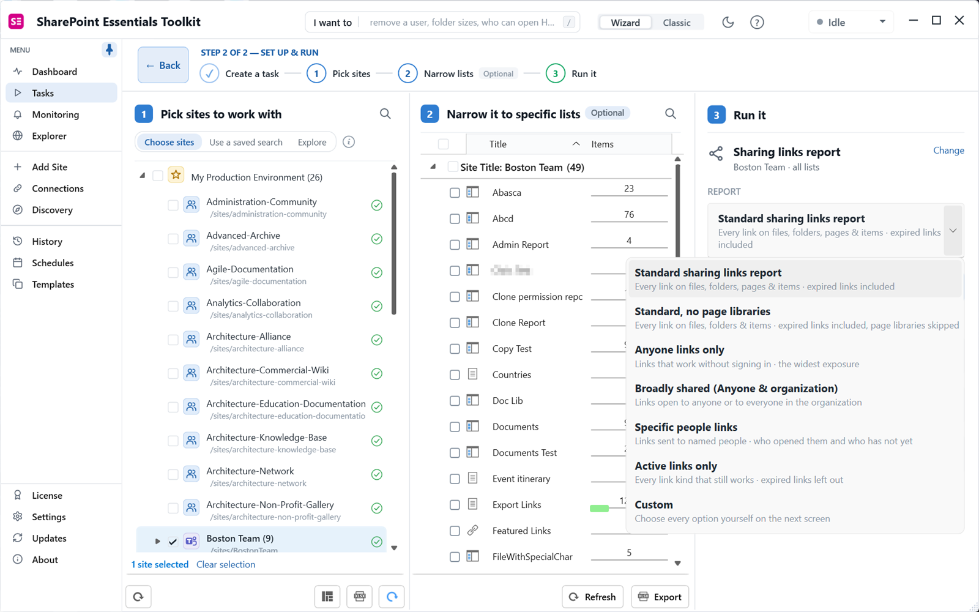Collapse My Production Environment tree node
Screen dimensions: 979x612
143,176
